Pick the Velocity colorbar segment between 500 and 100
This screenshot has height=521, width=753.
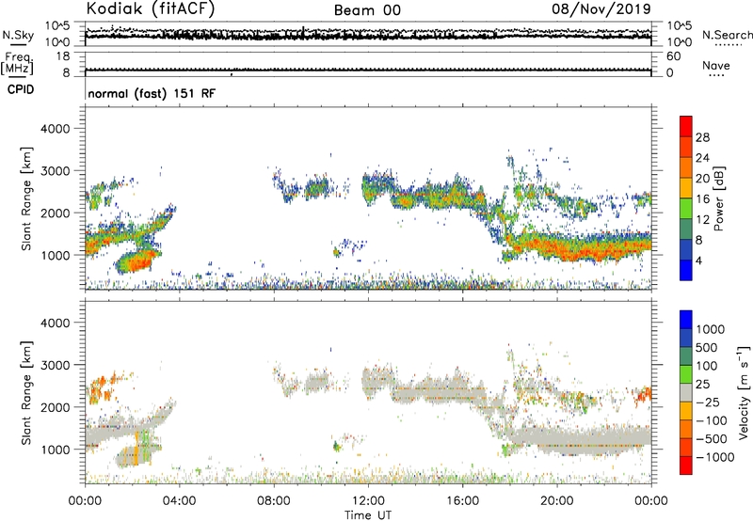tap(686, 356)
